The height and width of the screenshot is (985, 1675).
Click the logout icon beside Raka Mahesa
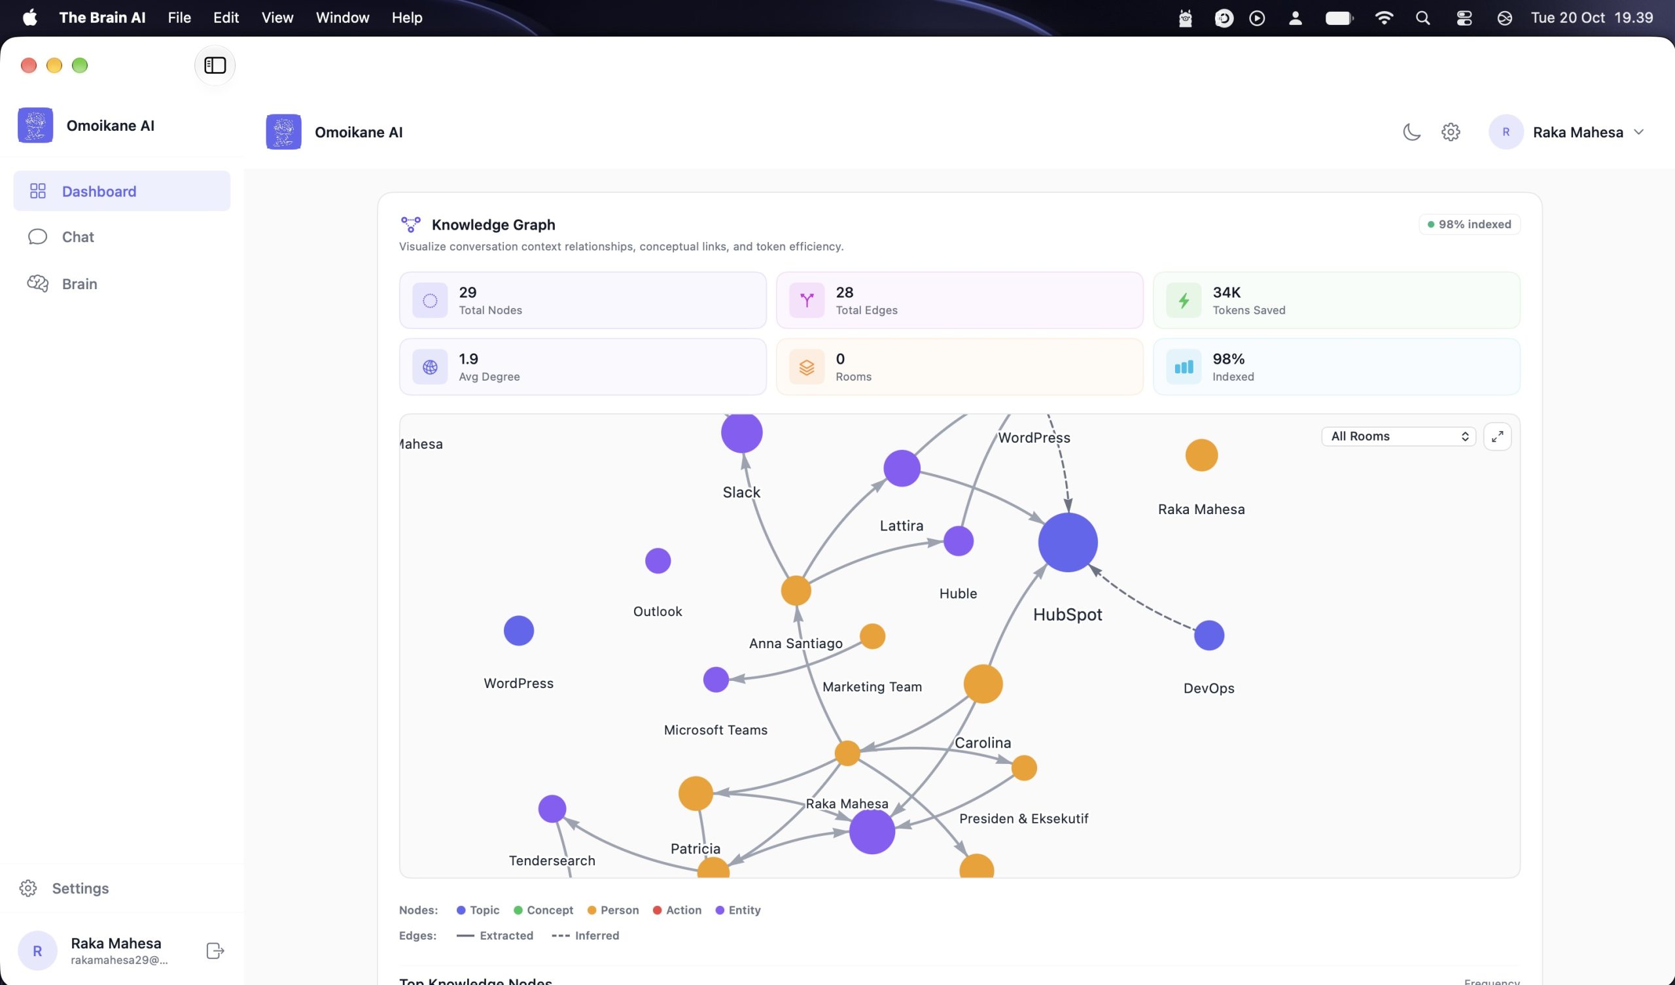(x=215, y=950)
